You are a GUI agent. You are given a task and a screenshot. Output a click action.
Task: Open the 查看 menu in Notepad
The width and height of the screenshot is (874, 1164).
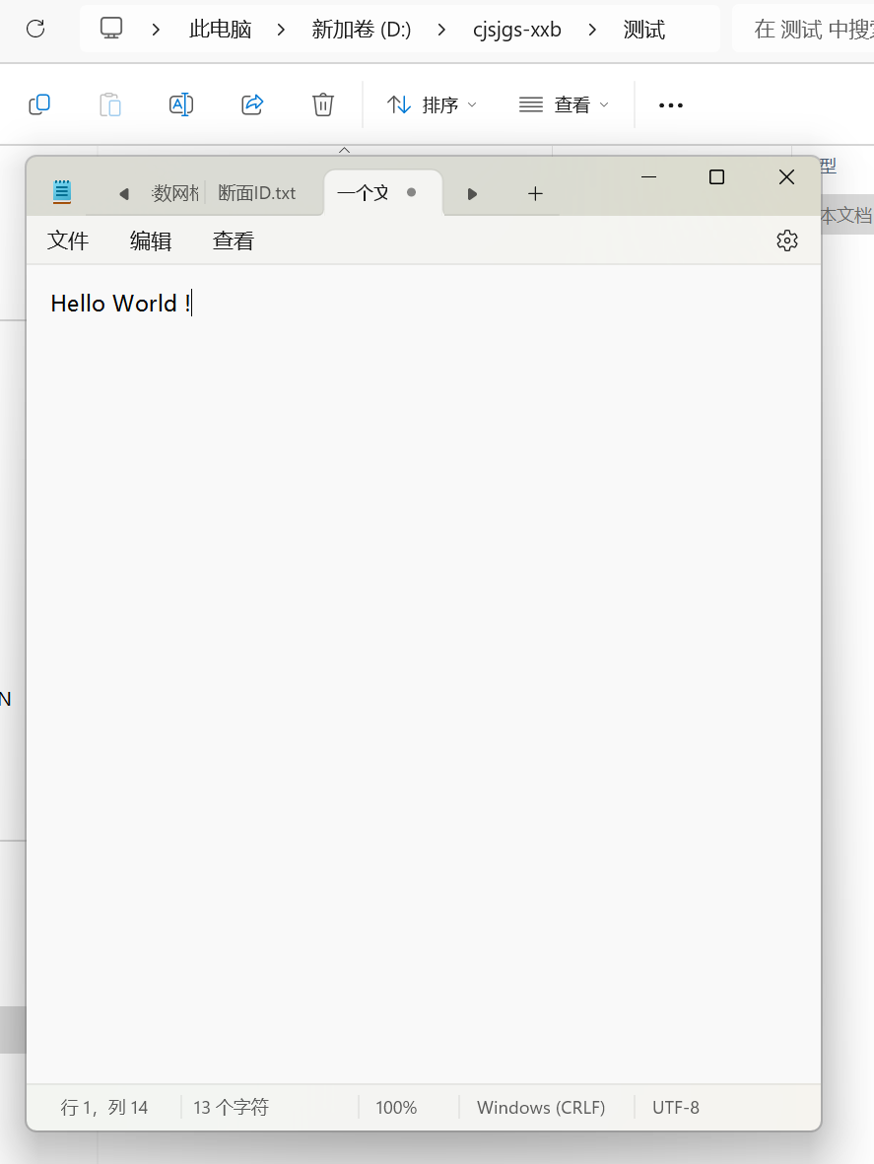tap(233, 240)
